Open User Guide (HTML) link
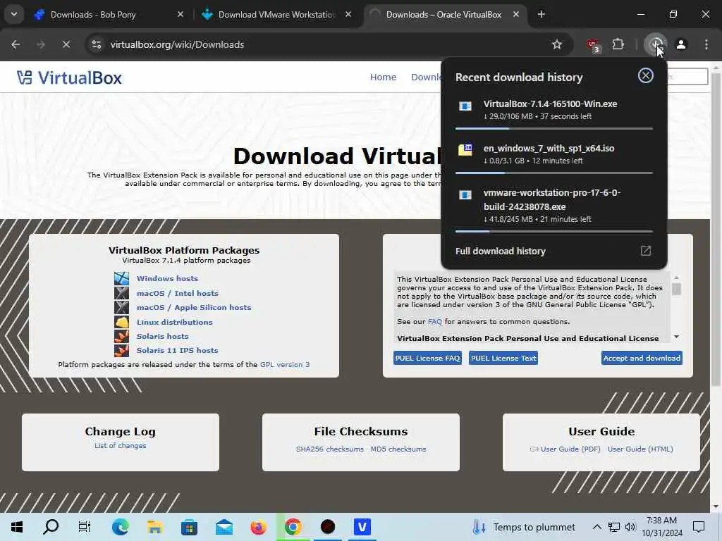The width and height of the screenshot is (722, 541). [640, 449]
